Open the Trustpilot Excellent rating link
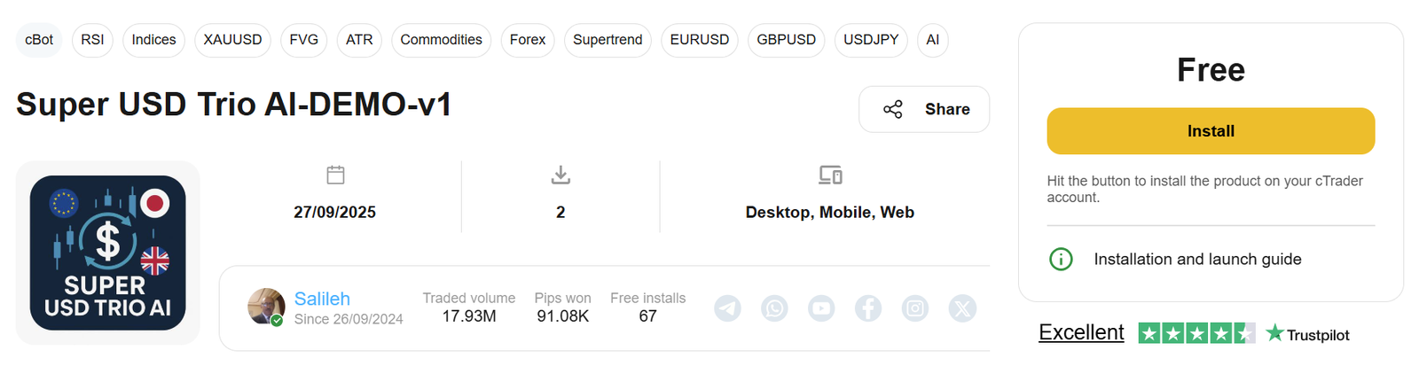This screenshot has width=1419, height=366. click(x=1081, y=332)
